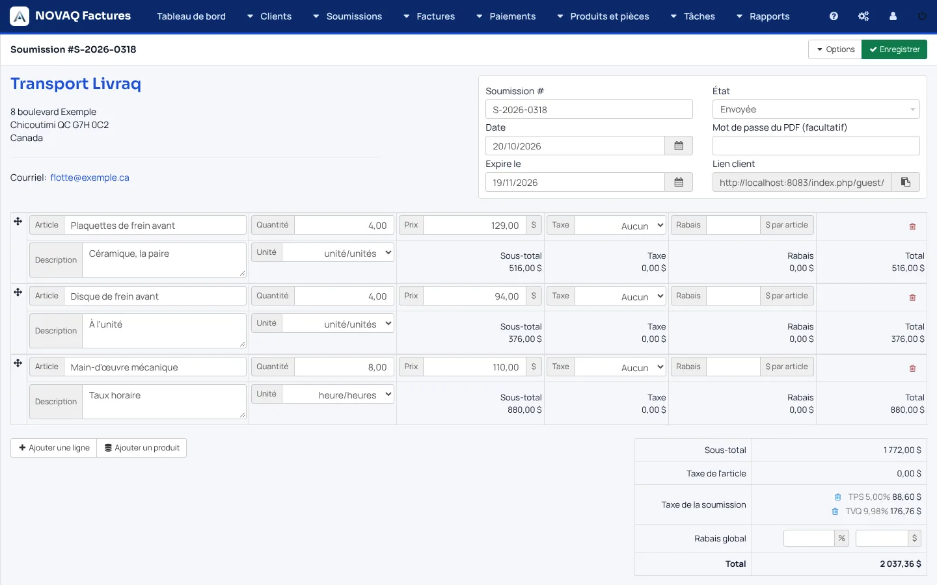Click the power logout icon
Image resolution: width=937 pixels, height=585 pixels.
[922, 16]
